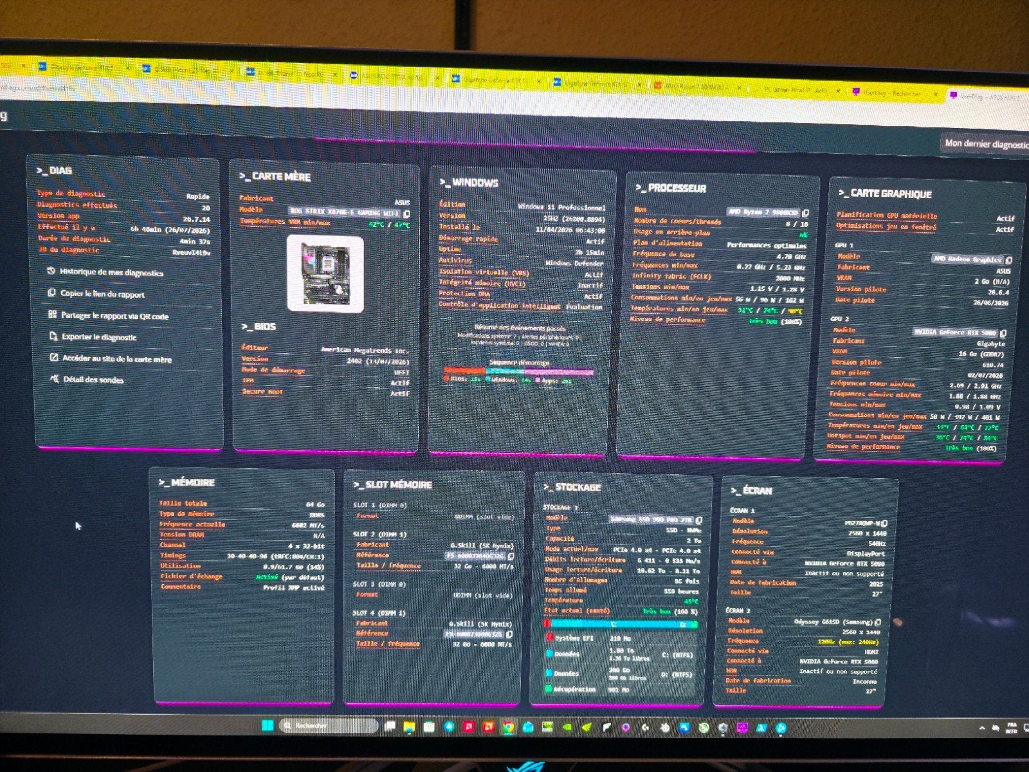Viewport: 1029px width, 772px height.
Task: Open Google Chrome from the taskbar
Action: (x=508, y=728)
